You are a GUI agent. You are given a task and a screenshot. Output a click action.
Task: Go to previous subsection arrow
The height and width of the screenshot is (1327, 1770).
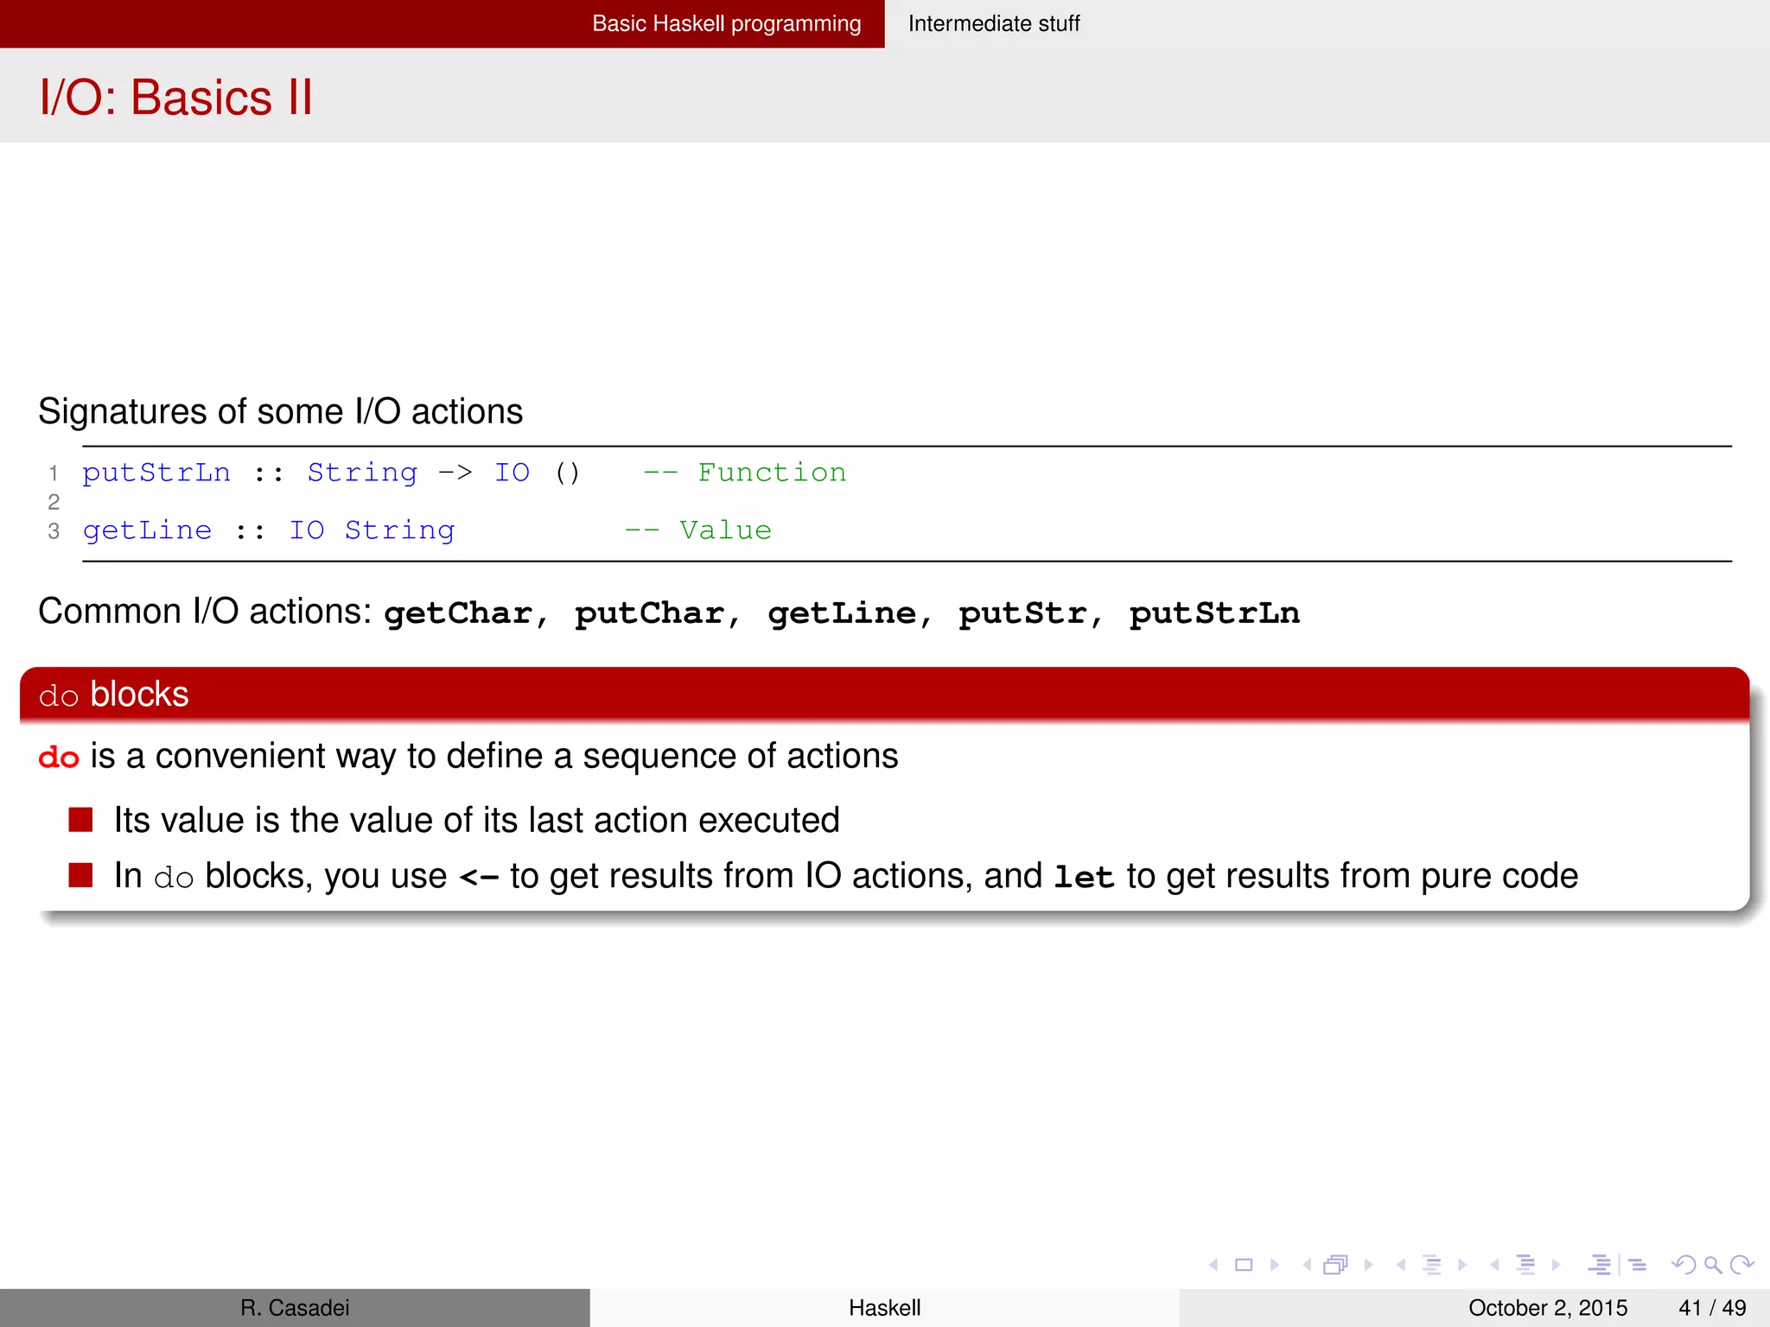click(x=1400, y=1265)
